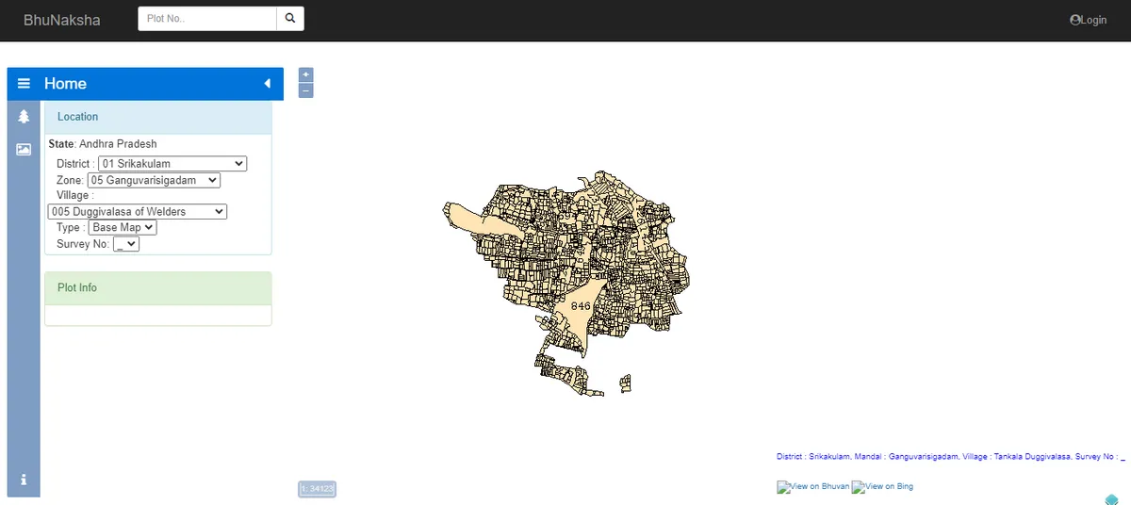Open the Survey No dropdown

point(126,244)
